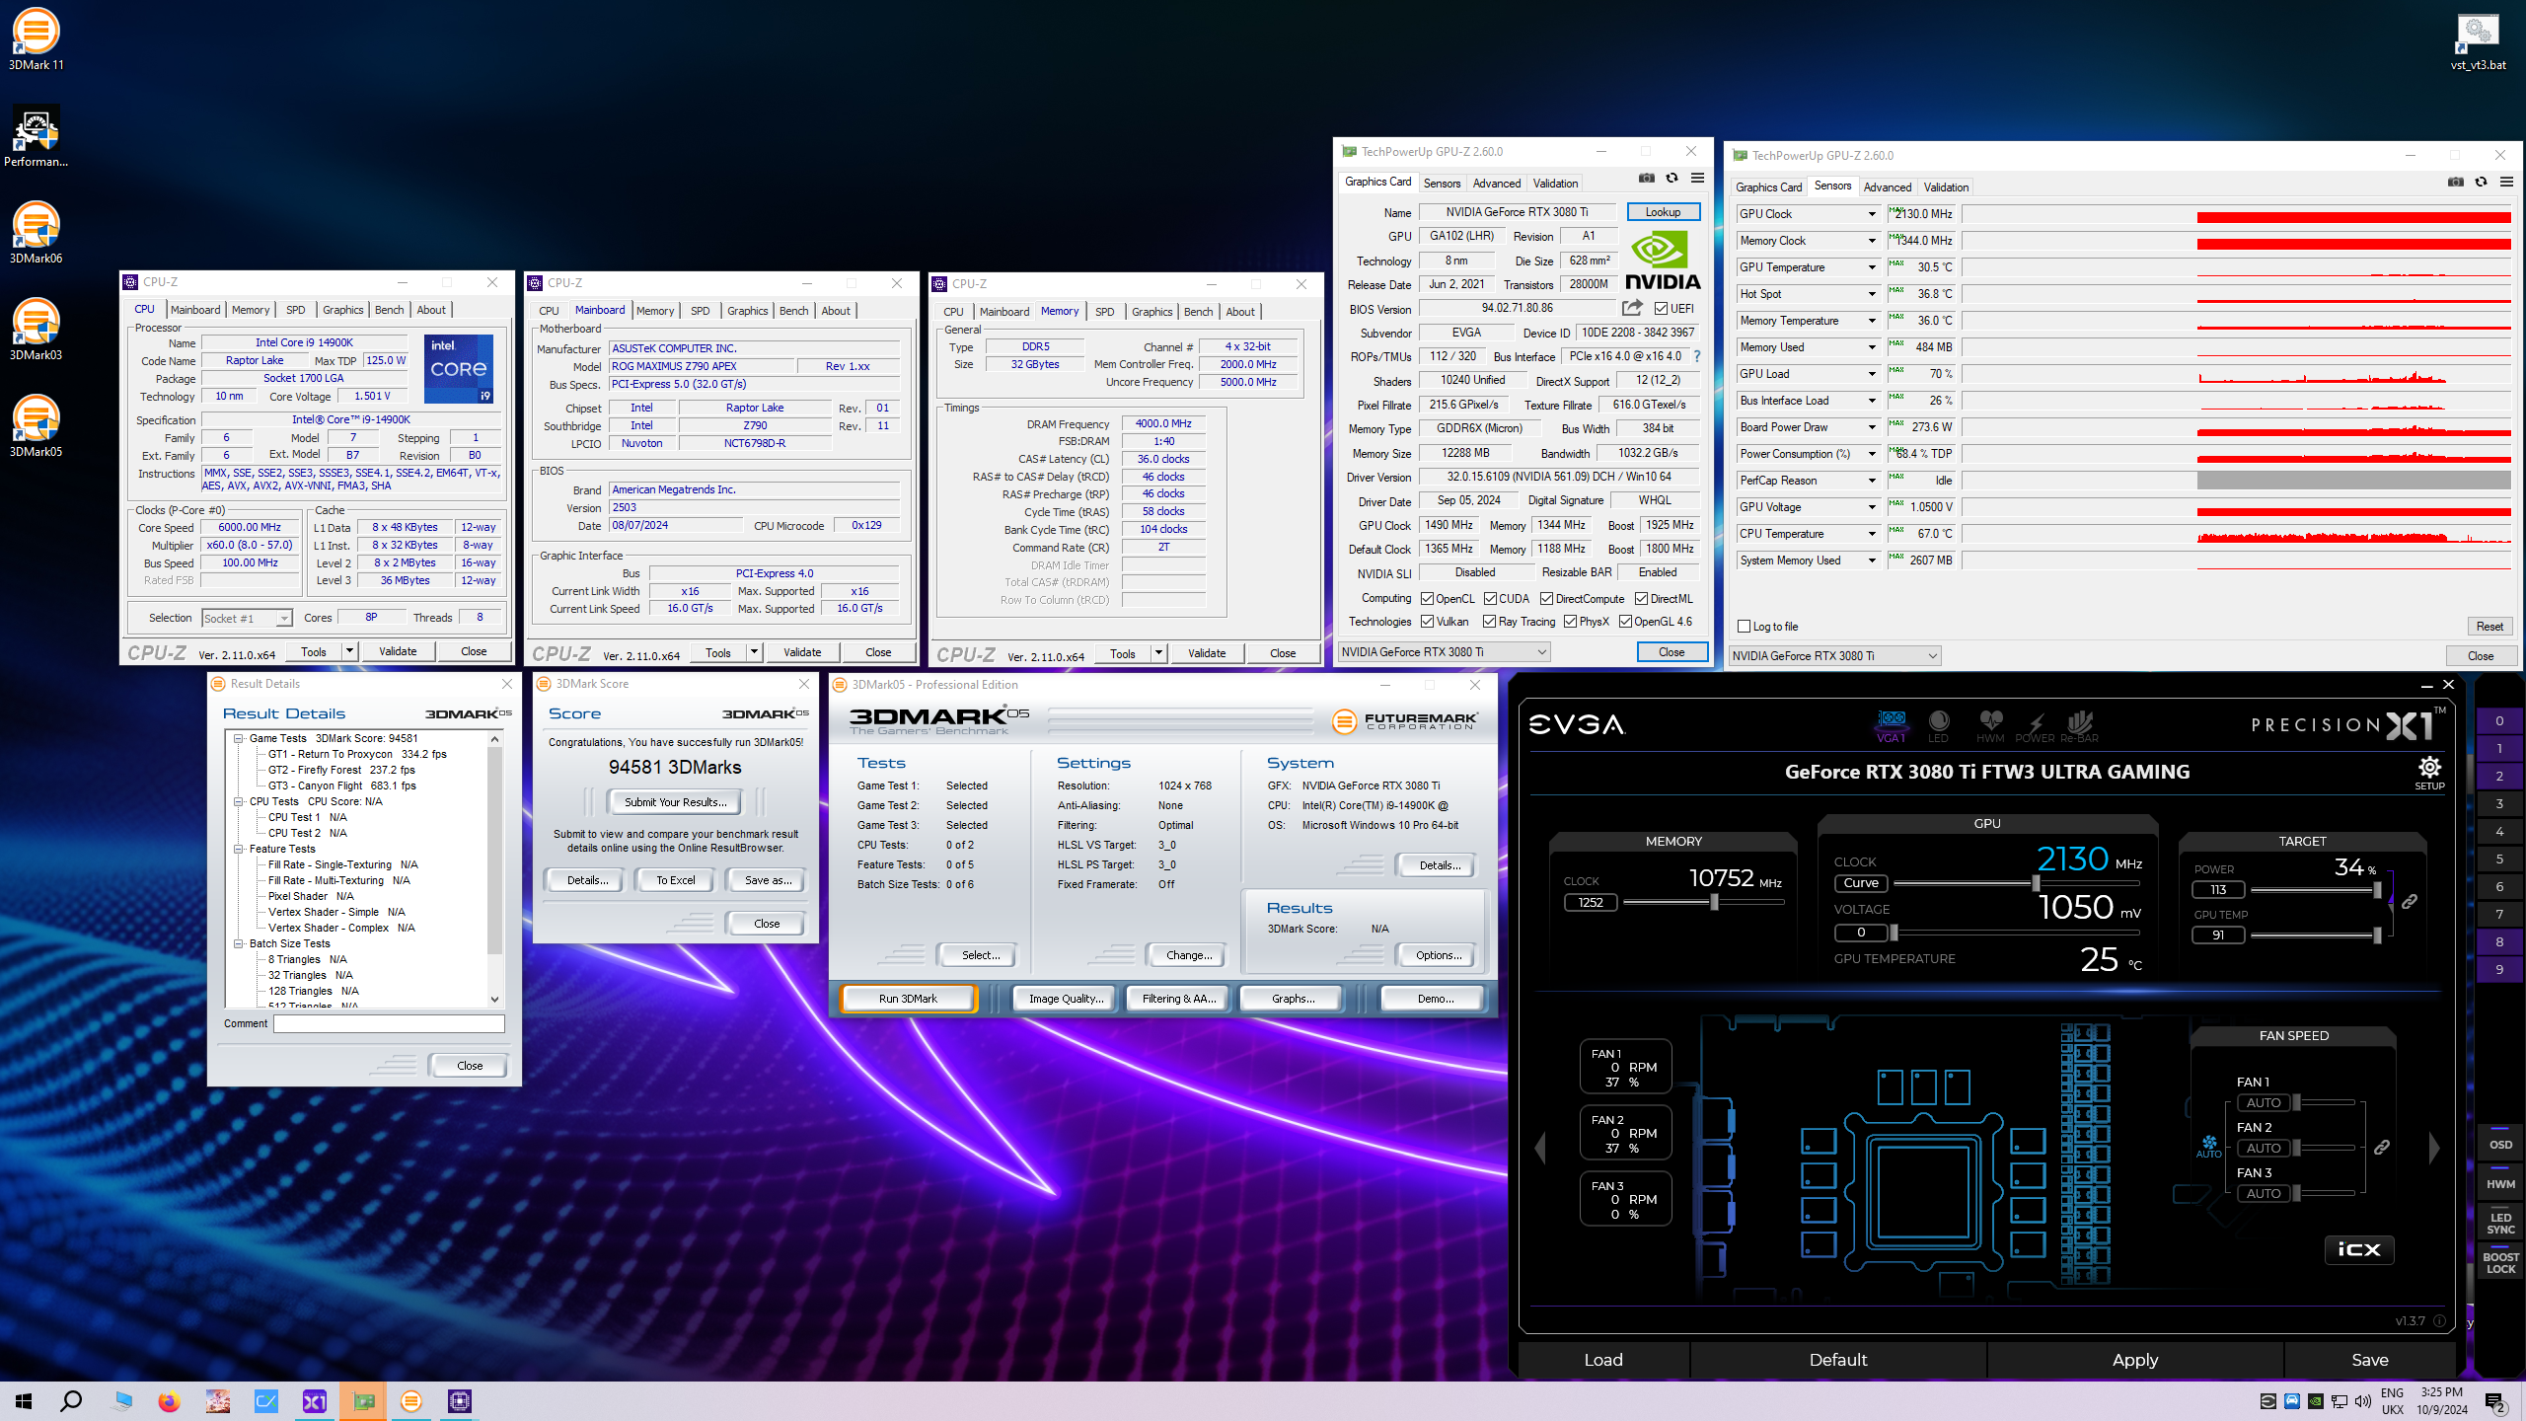Select the VGA 1 icon in Precision X1
Viewport: 2526px width, 1421px height.
coord(1891,725)
